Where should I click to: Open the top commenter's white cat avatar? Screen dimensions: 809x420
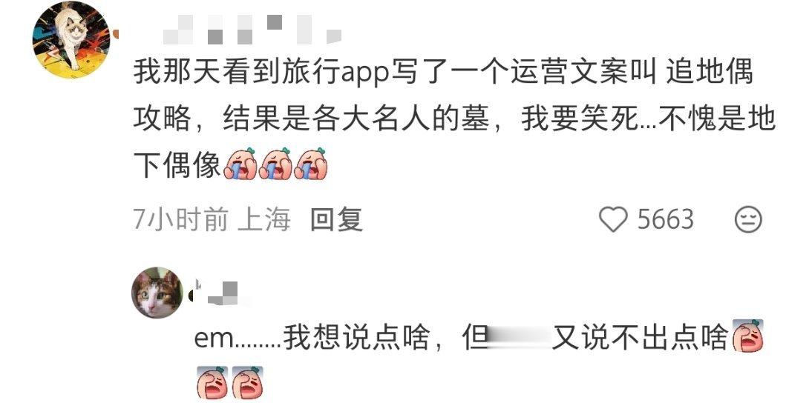71,39
